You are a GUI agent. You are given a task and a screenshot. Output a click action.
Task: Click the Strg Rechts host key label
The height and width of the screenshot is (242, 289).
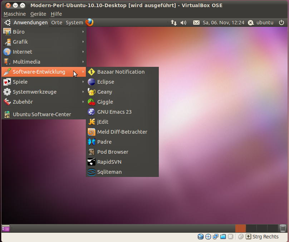click(265, 237)
